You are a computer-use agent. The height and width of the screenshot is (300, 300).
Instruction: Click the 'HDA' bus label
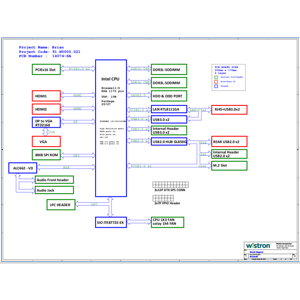pos(66,168)
